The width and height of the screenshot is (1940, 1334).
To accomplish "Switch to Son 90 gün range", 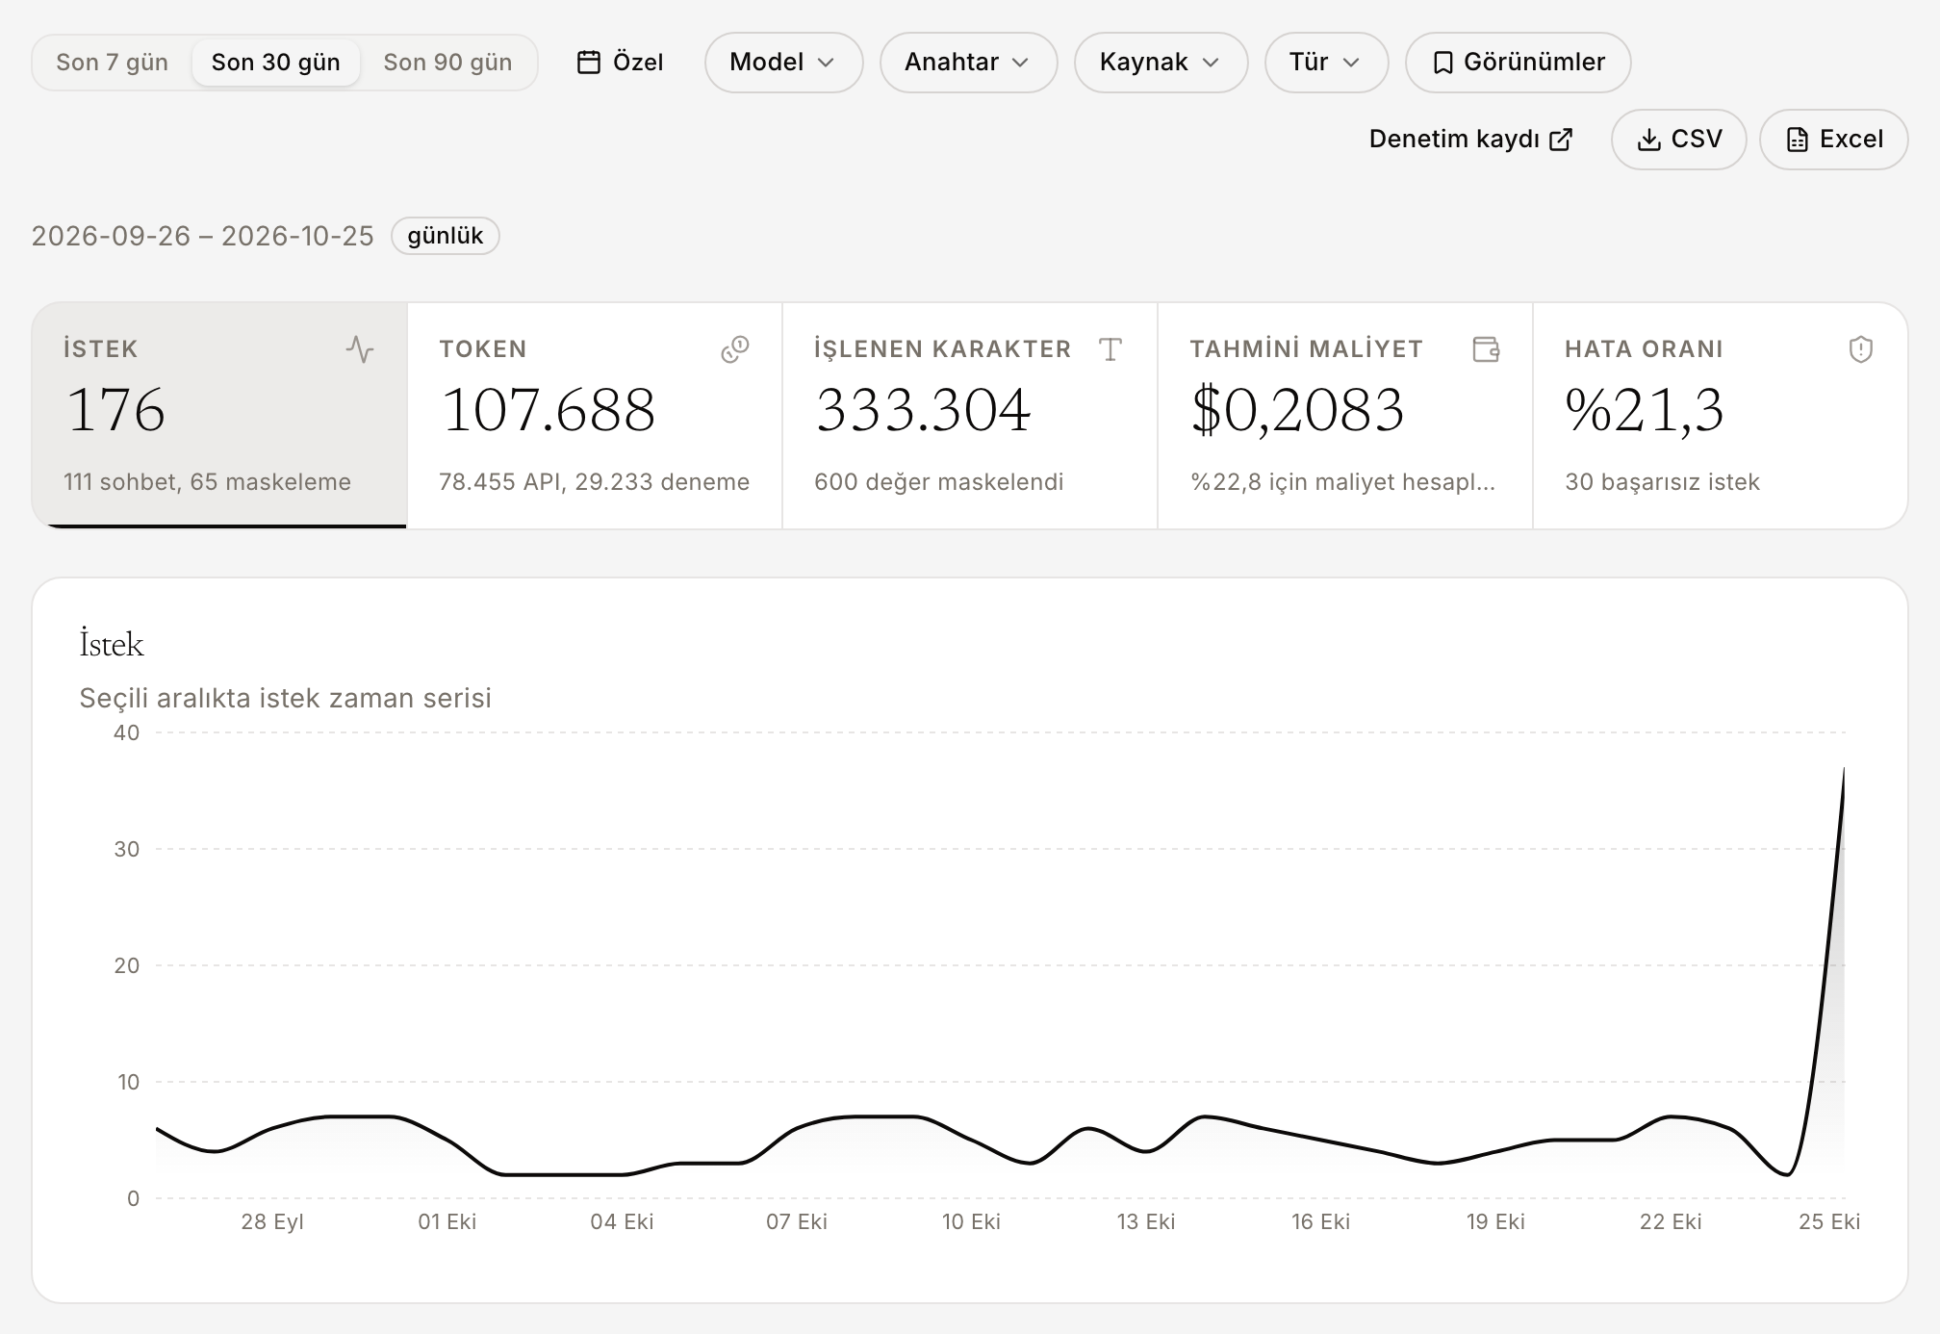I will click(x=447, y=63).
